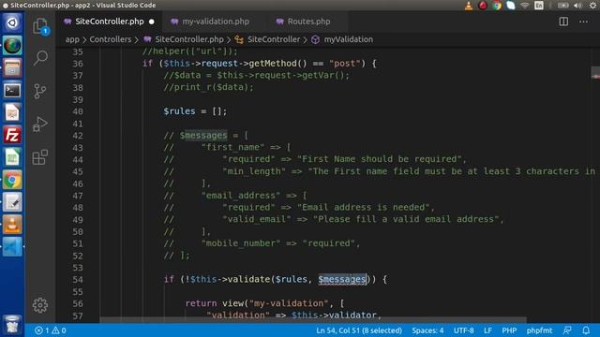The image size is (600, 337).
Task: Select Controllers breadcrumb segment
Action: click(111, 39)
